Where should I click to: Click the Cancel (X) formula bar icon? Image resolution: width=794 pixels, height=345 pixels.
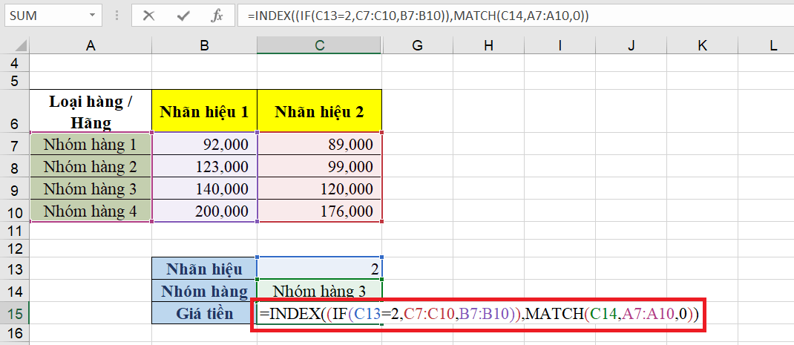148,16
